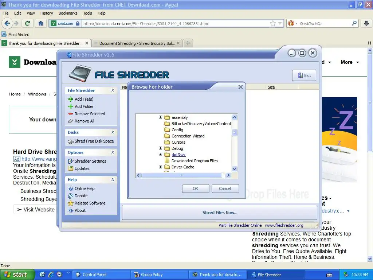Open Internet Explorer from the quick launch
The height and width of the screenshot is (280, 373).
[51, 275]
